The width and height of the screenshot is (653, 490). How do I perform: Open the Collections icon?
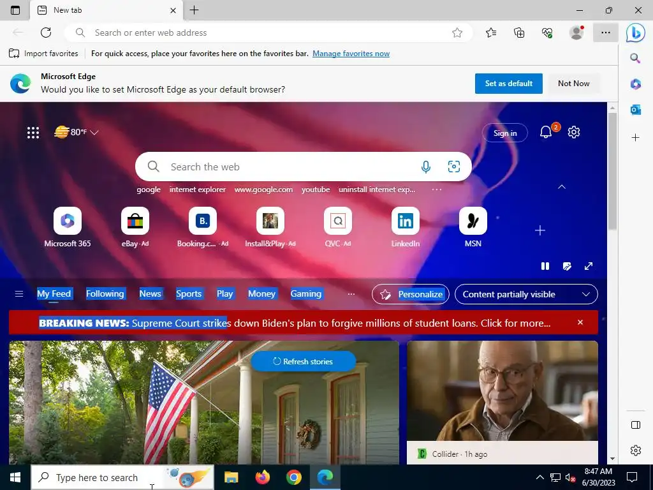pos(519,33)
